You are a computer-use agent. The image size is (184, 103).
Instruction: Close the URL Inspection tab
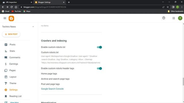pos(31,2)
